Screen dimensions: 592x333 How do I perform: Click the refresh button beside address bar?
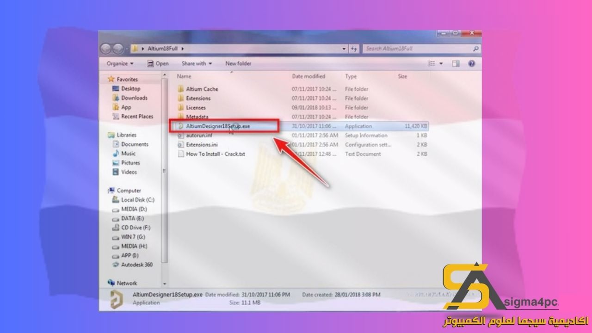[x=354, y=49]
